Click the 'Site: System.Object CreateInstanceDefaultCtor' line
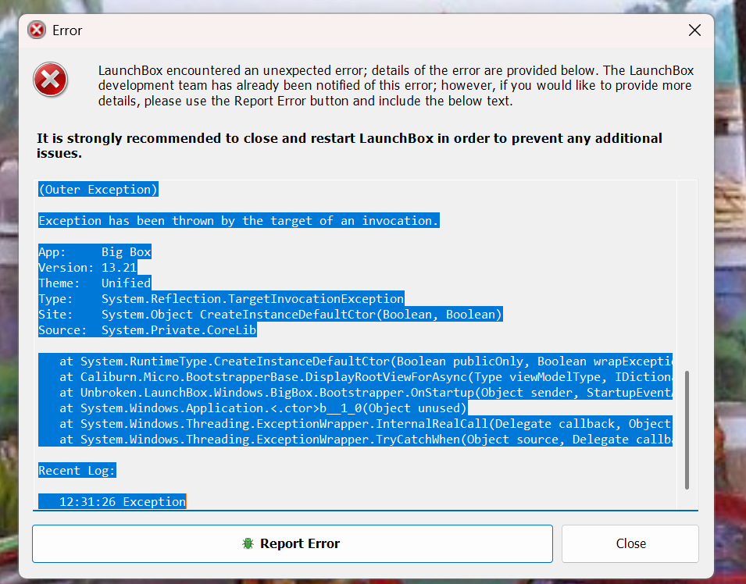Image resolution: width=746 pixels, height=584 pixels. coord(270,315)
